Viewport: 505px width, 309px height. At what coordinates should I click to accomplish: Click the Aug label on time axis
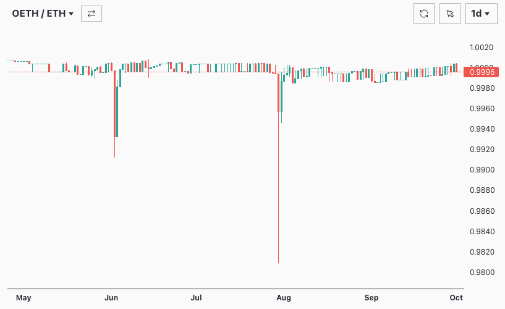point(284,298)
